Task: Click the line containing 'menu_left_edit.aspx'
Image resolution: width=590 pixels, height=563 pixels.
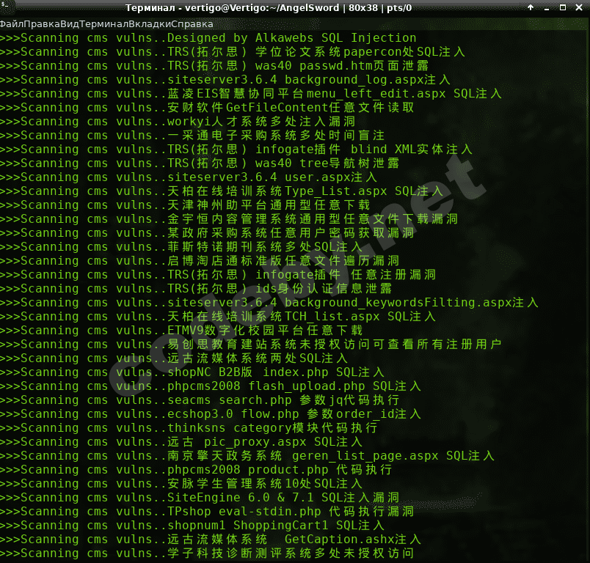Action: [251, 94]
